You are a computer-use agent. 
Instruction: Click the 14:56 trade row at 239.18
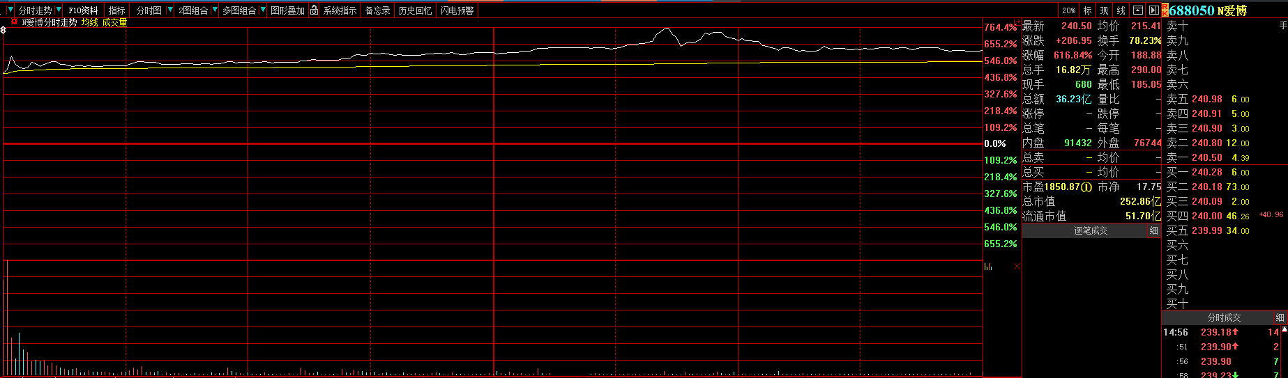click(1222, 332)
